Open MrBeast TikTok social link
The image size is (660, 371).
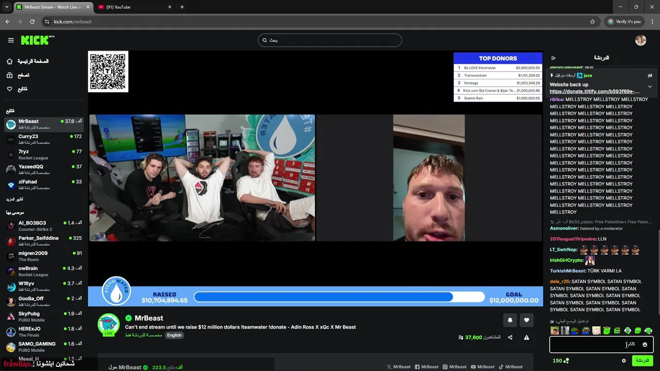tap(510, 367)
